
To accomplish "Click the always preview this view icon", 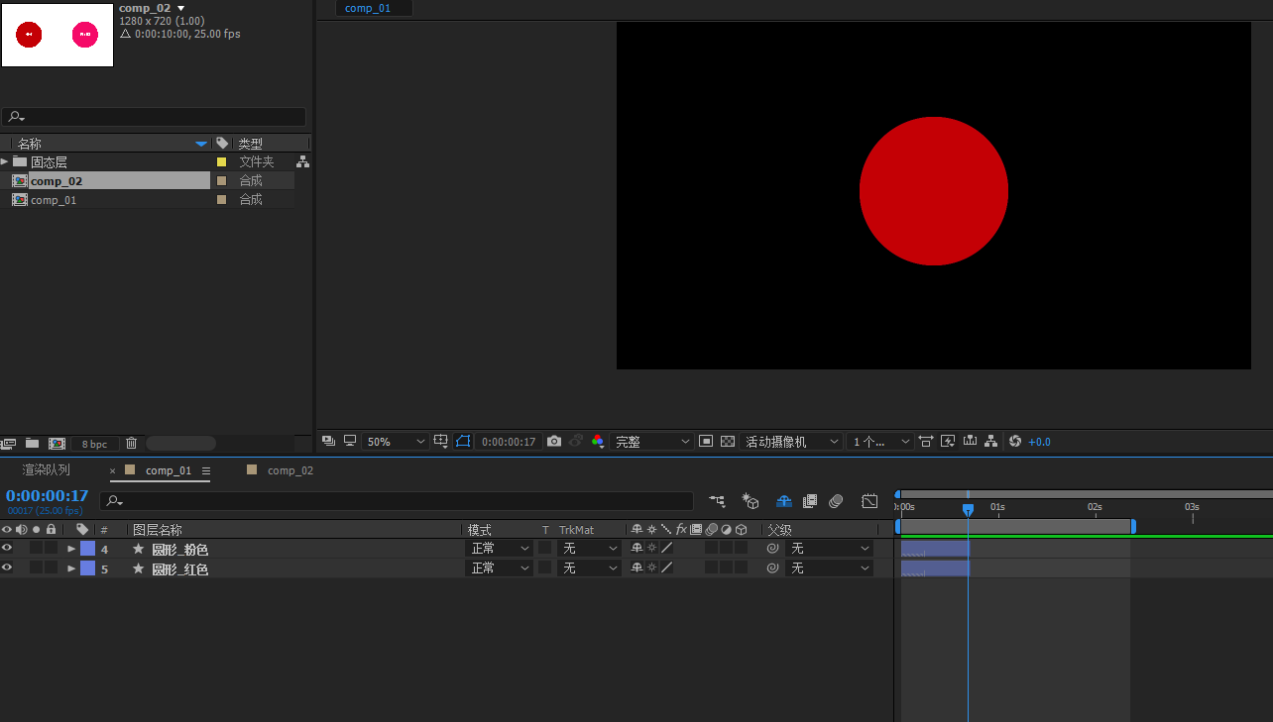I will [x=328, y=441].
